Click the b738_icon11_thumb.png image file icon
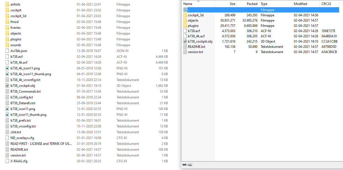This screenshot has width=343, height=170. [7, 115]
